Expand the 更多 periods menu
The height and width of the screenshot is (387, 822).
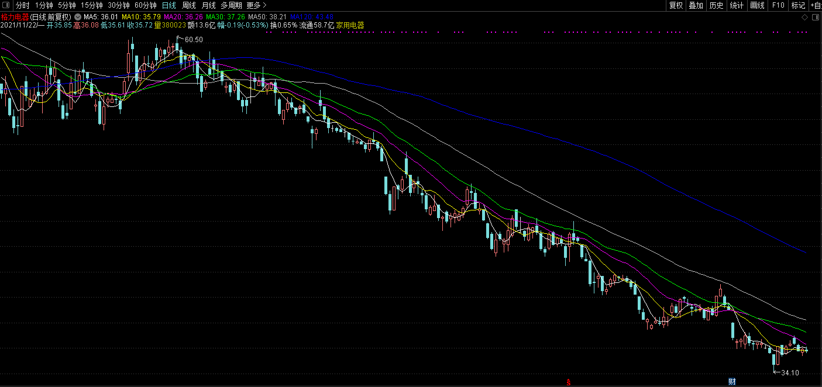[256, 5]
